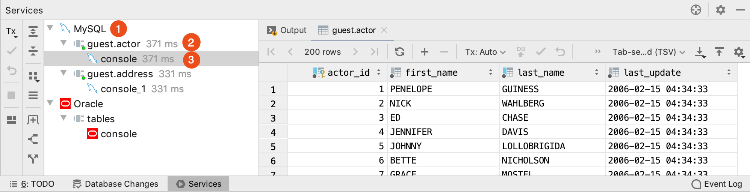Click the Collapse All icon in Services toolbar

[x=33, y=51]
